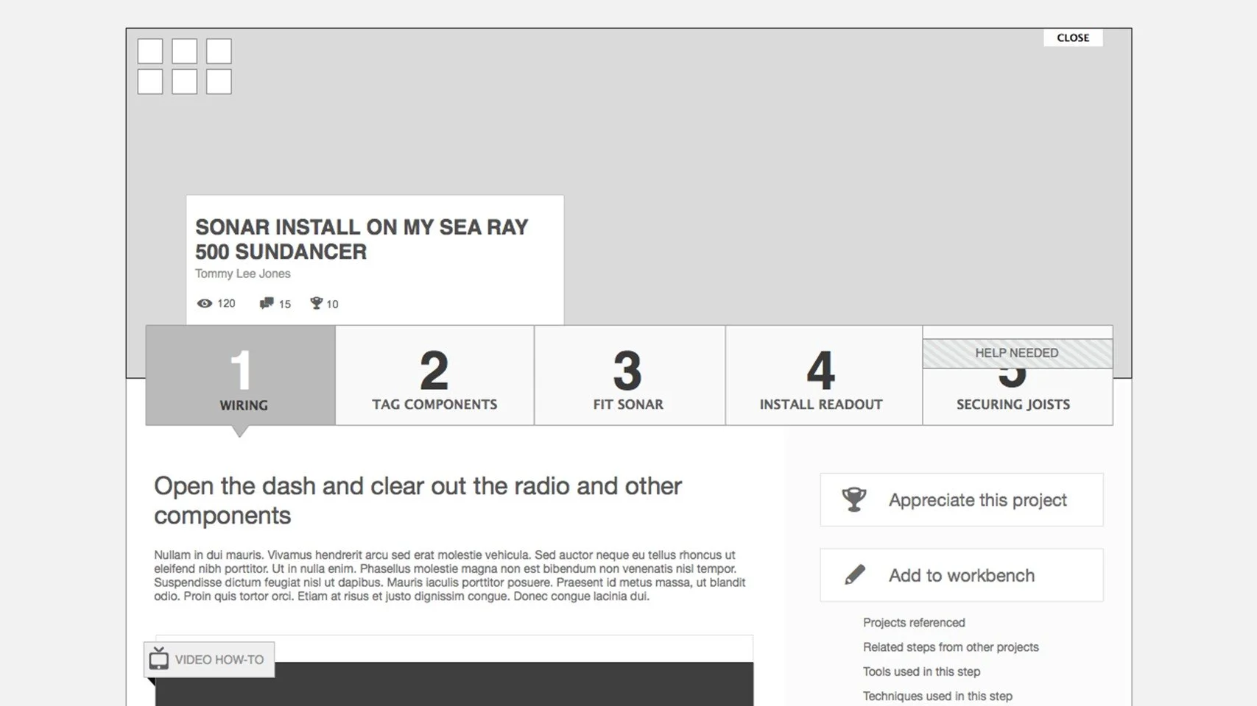Screen dimensions: 1257x706
Task: Select top-middle thumbnail square
Action: click(184, 51)
